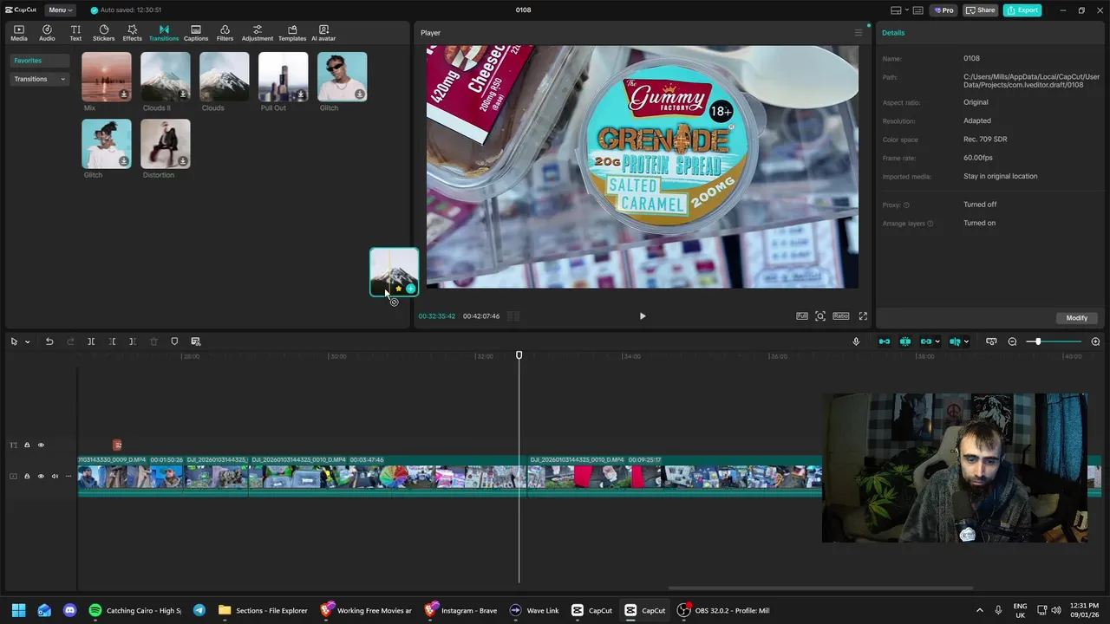
Task: Click the timeline playhead marker
Action: 519,355
